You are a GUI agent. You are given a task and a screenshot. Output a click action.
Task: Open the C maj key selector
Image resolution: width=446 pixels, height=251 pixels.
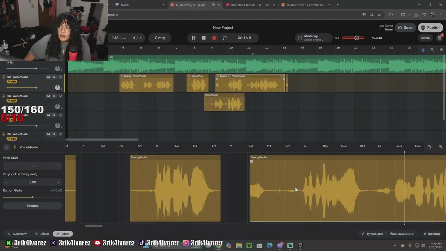[160, 38]
